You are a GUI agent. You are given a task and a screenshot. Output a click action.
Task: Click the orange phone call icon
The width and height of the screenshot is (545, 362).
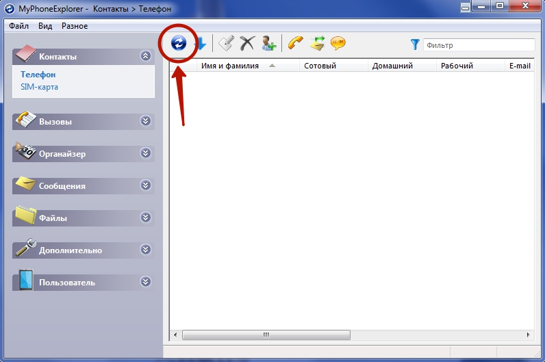click(296, 43)
